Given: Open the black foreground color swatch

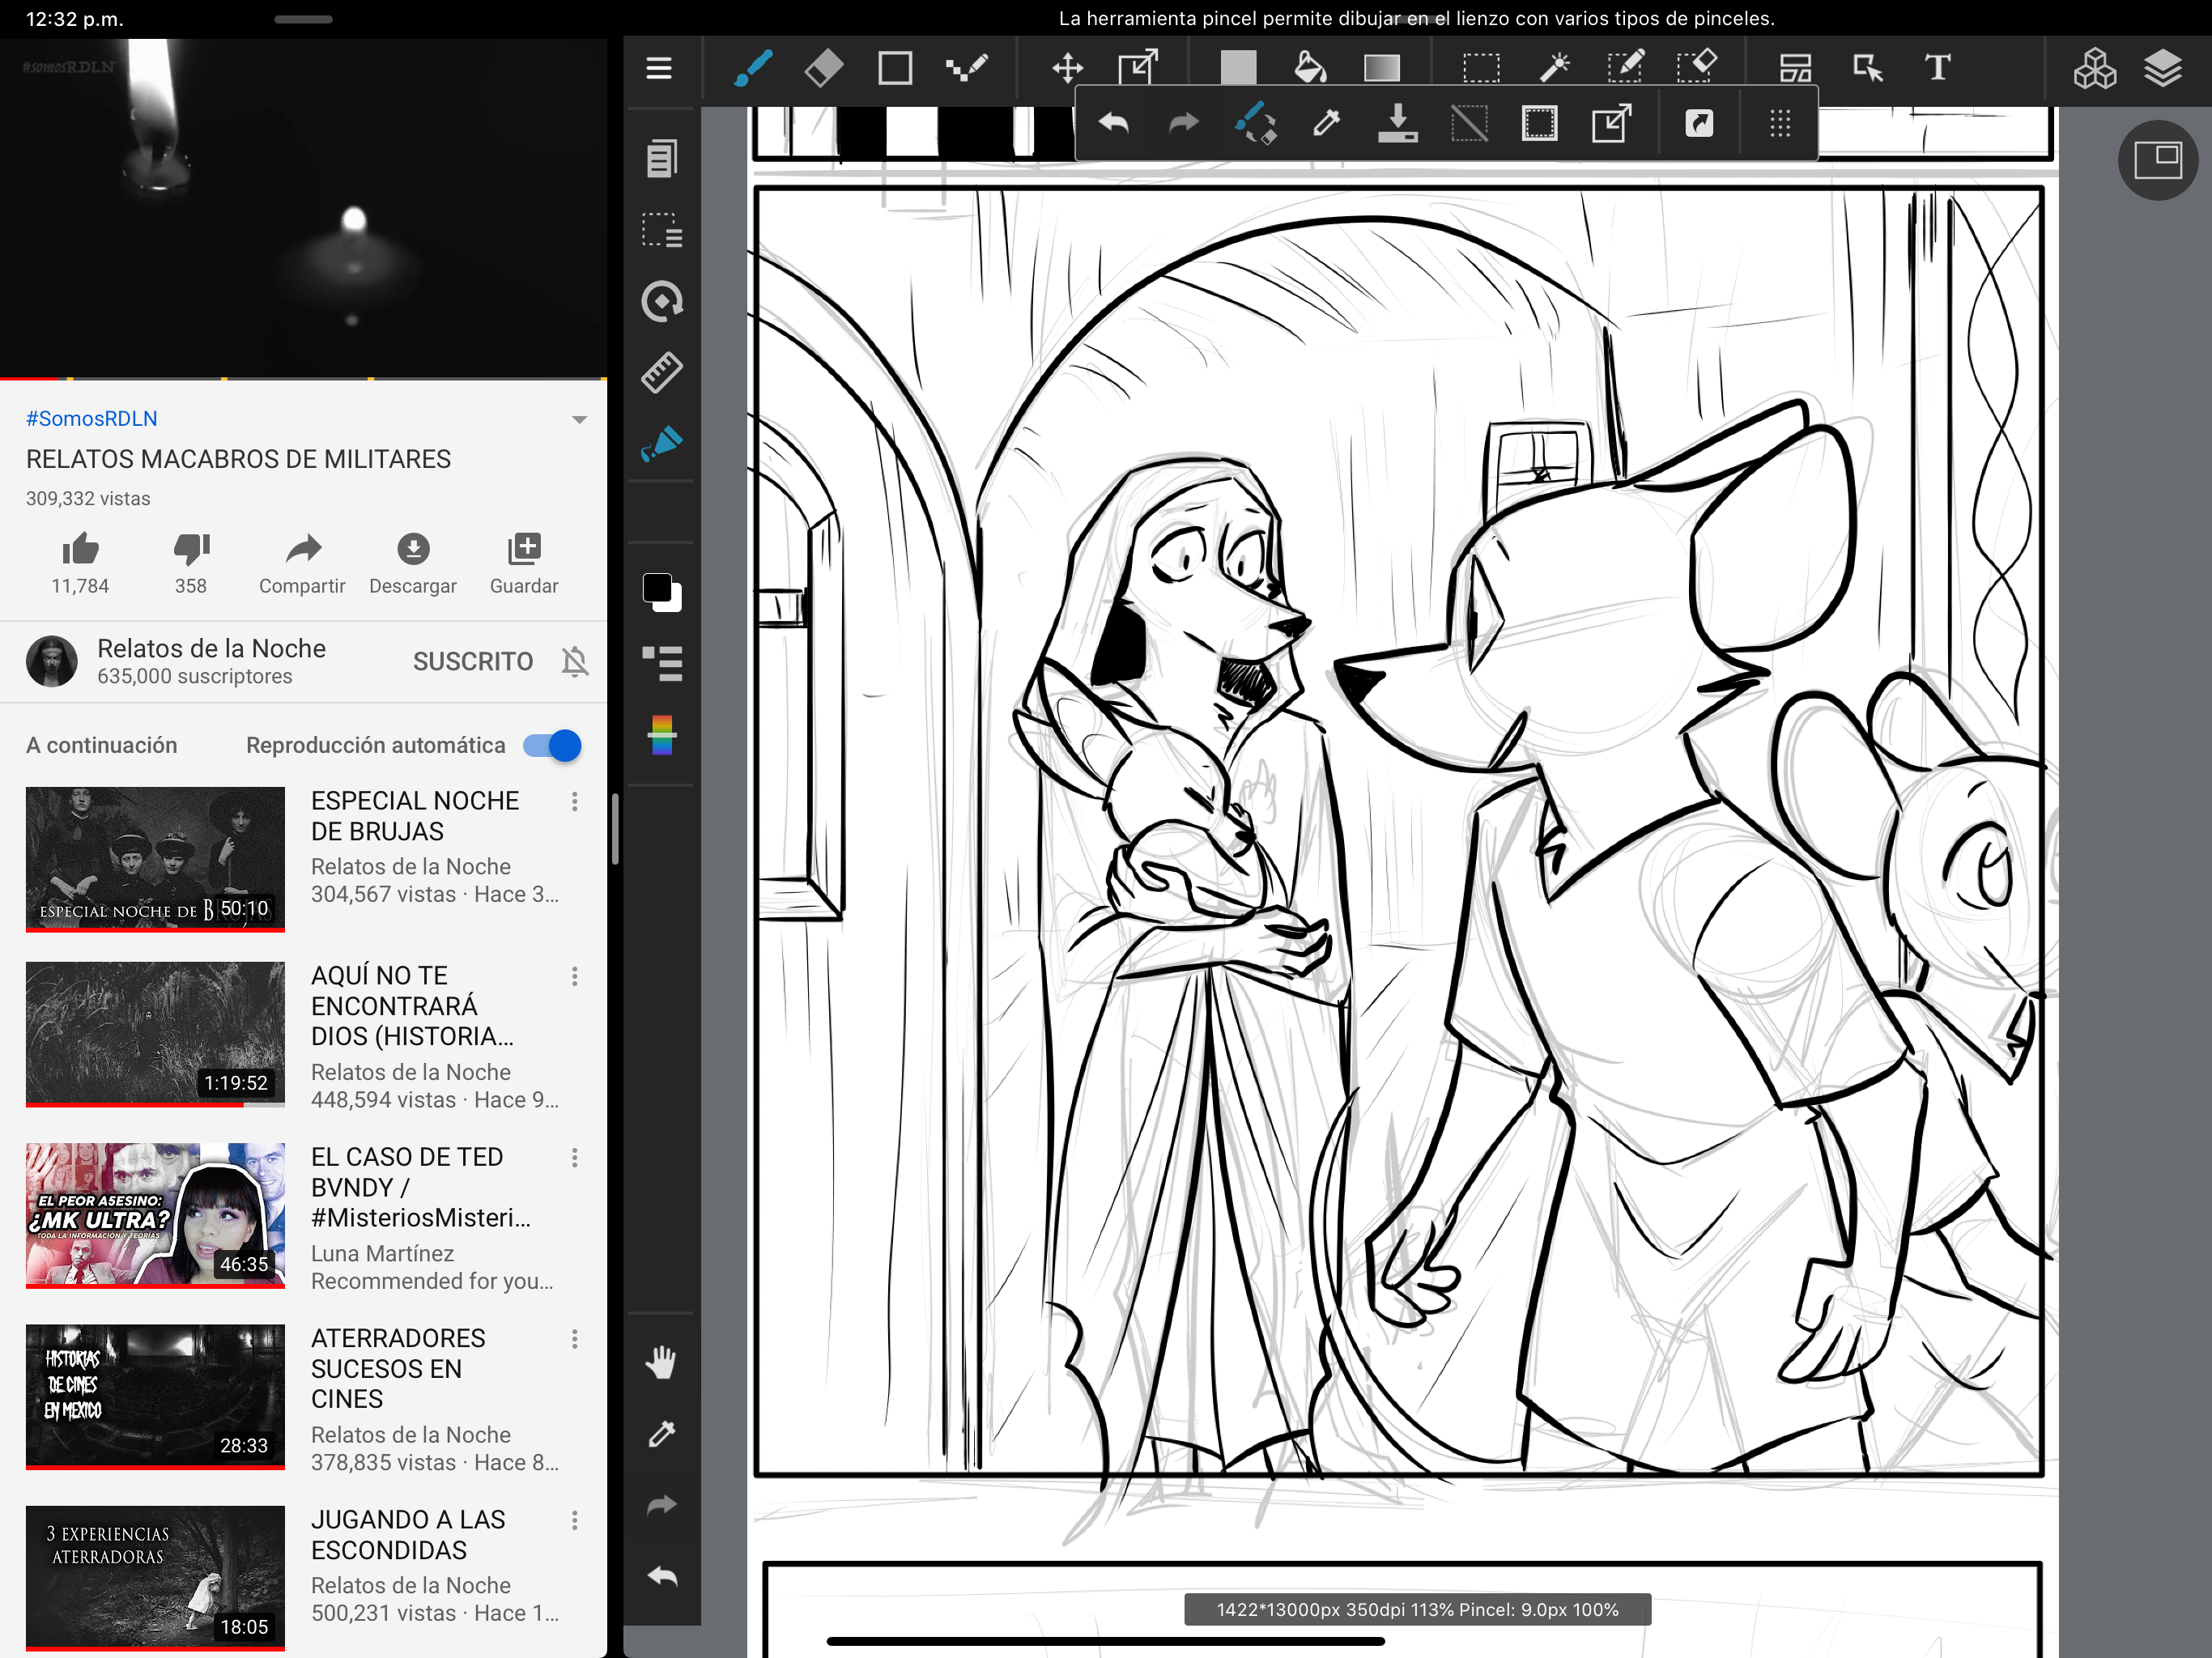Looking at the screenshot, I should 657,588.
